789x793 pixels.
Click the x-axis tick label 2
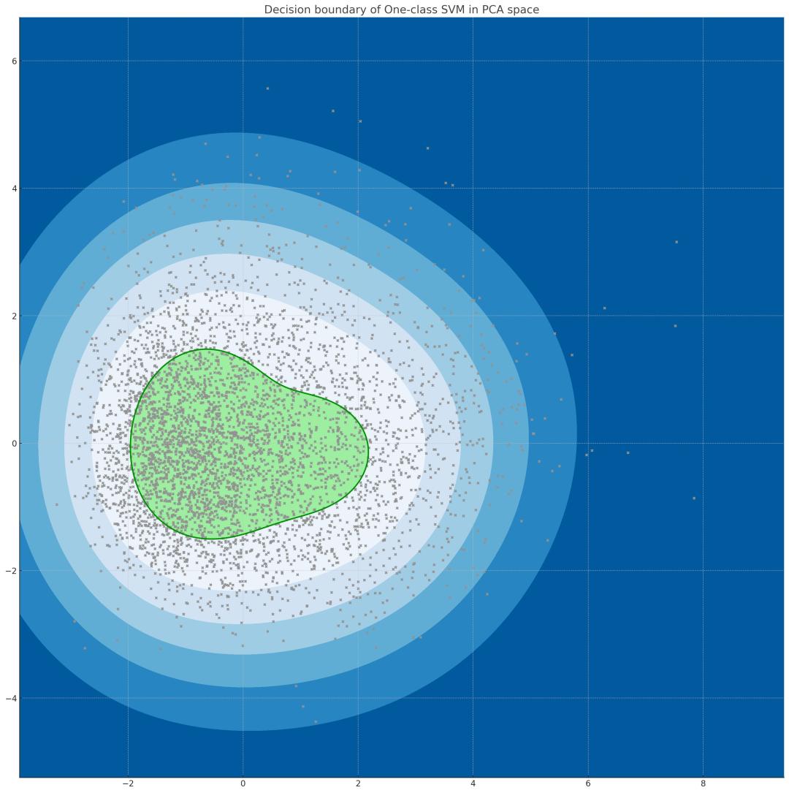(358, 783)
